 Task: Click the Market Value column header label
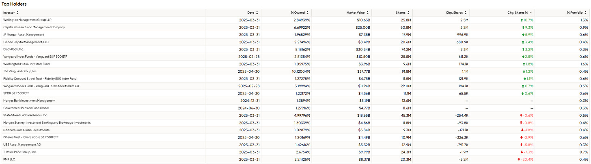[355, 13]
